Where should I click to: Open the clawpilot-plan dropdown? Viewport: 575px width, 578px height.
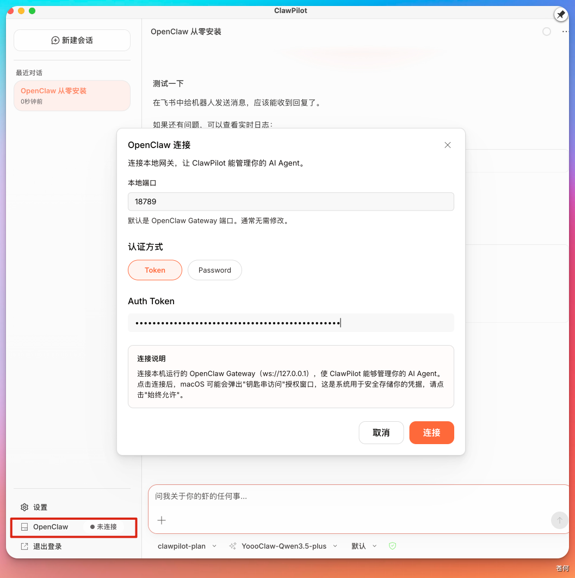coord(187,546)
